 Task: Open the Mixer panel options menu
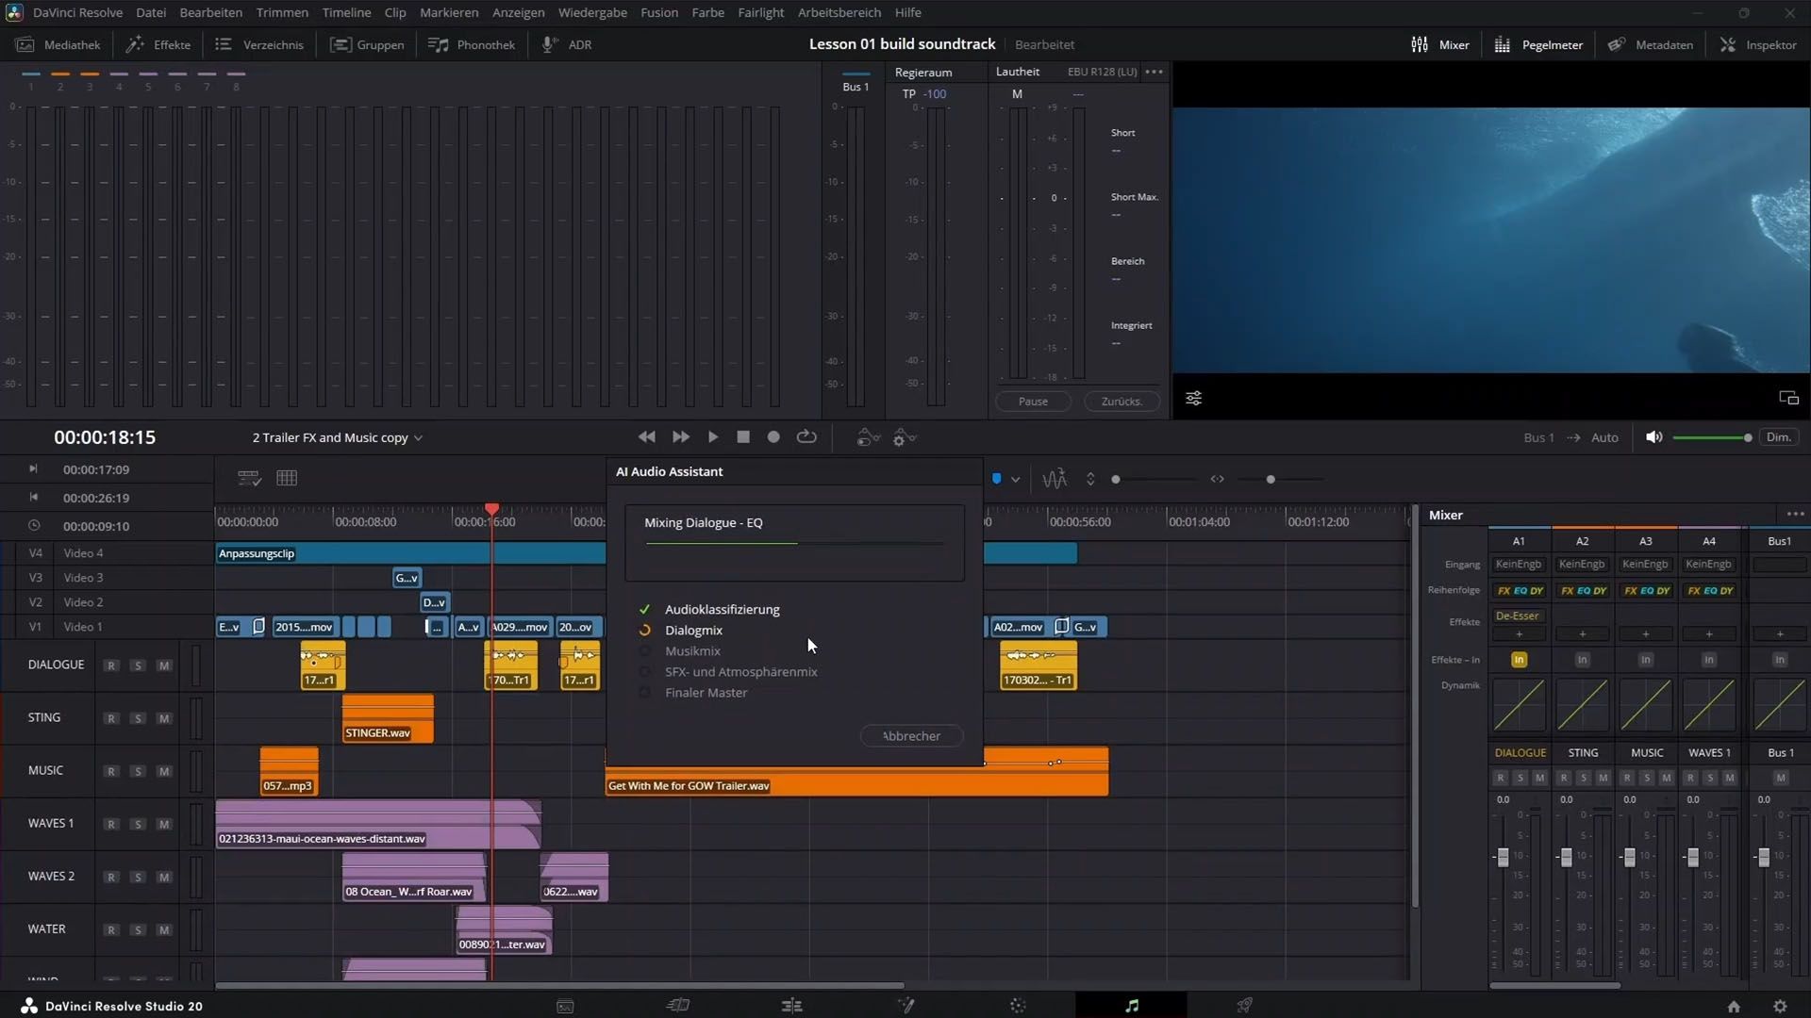tap(1794, 515)
